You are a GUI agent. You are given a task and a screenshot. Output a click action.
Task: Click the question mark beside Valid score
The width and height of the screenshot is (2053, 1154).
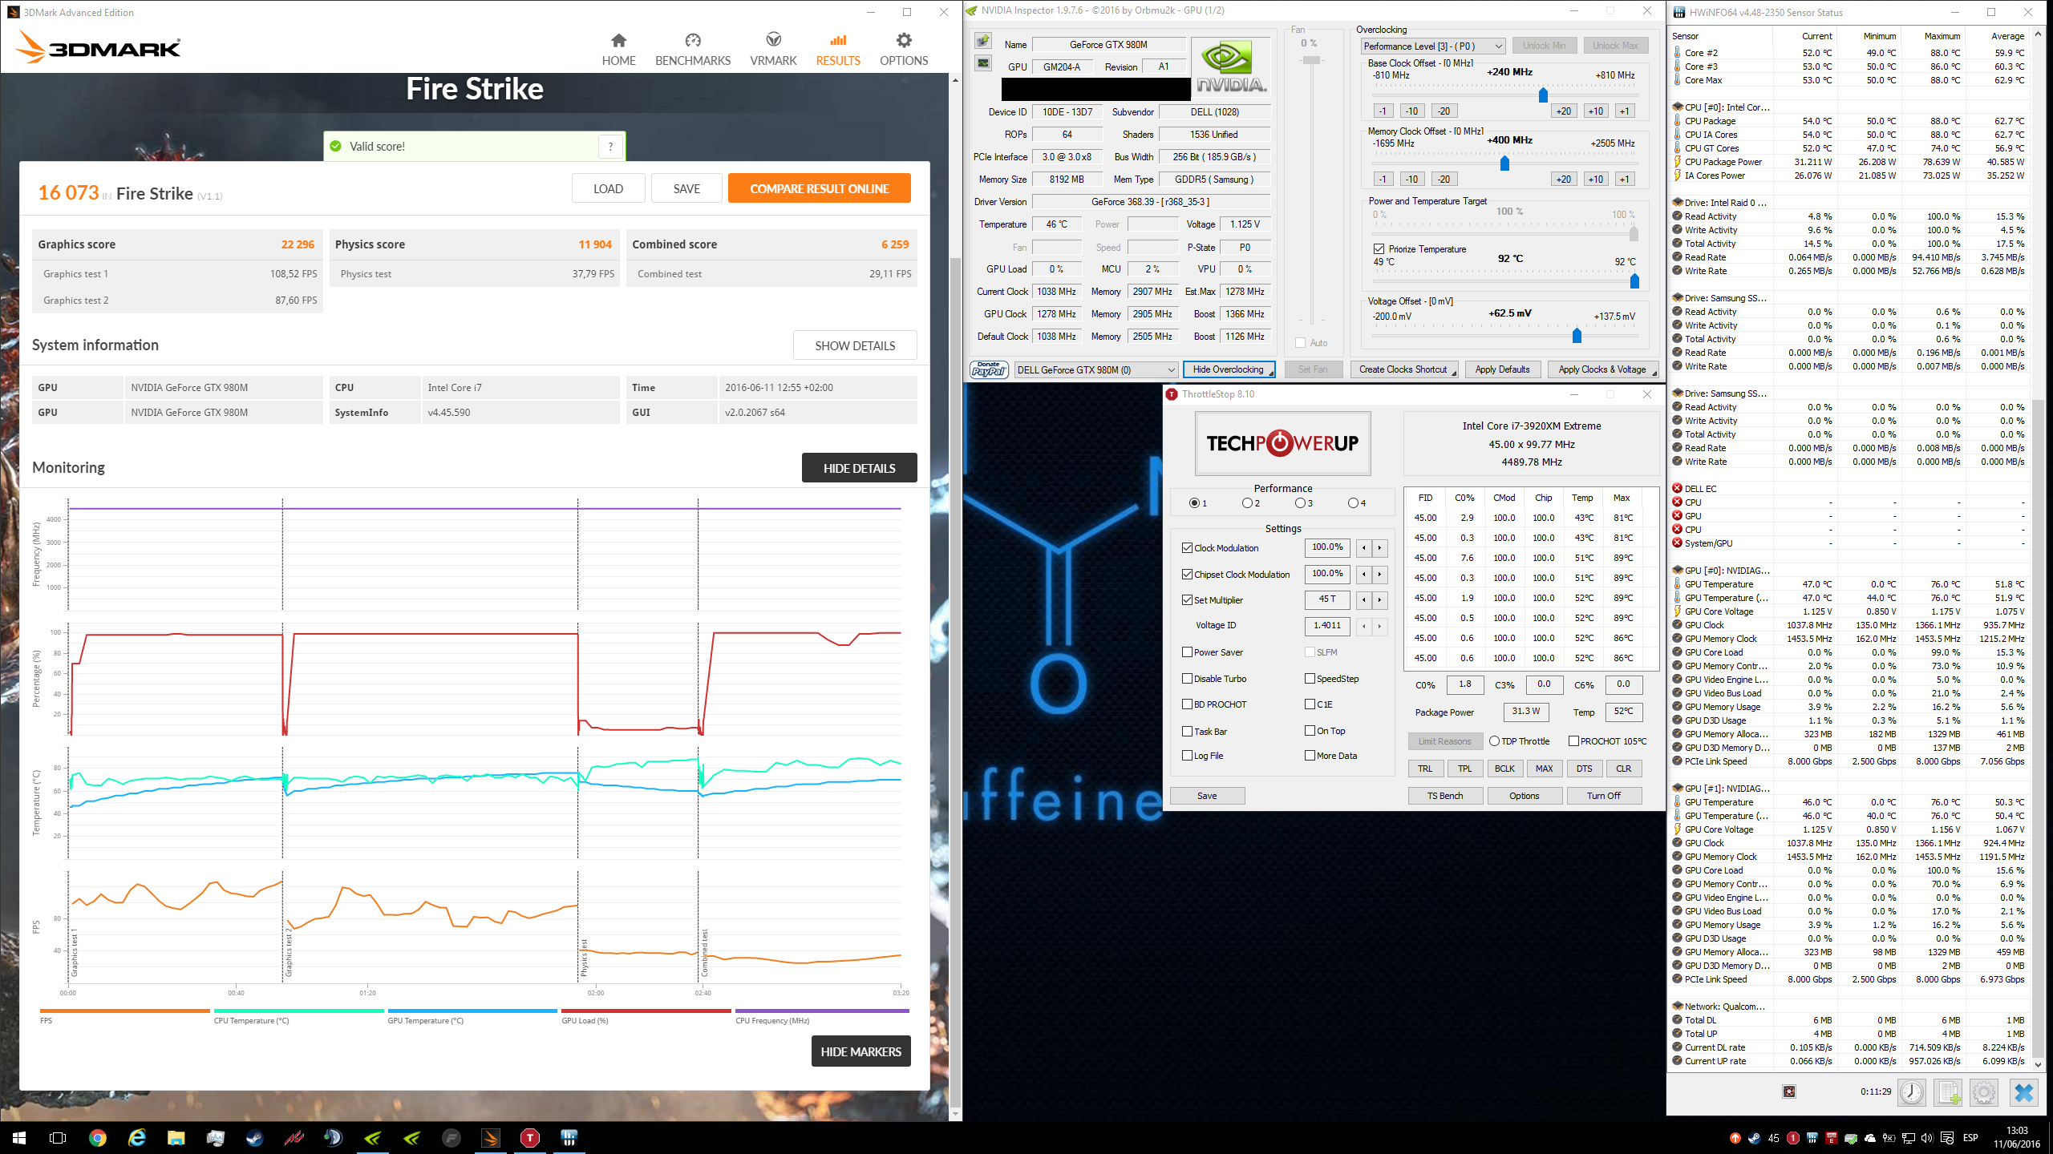tap(610, 146)
